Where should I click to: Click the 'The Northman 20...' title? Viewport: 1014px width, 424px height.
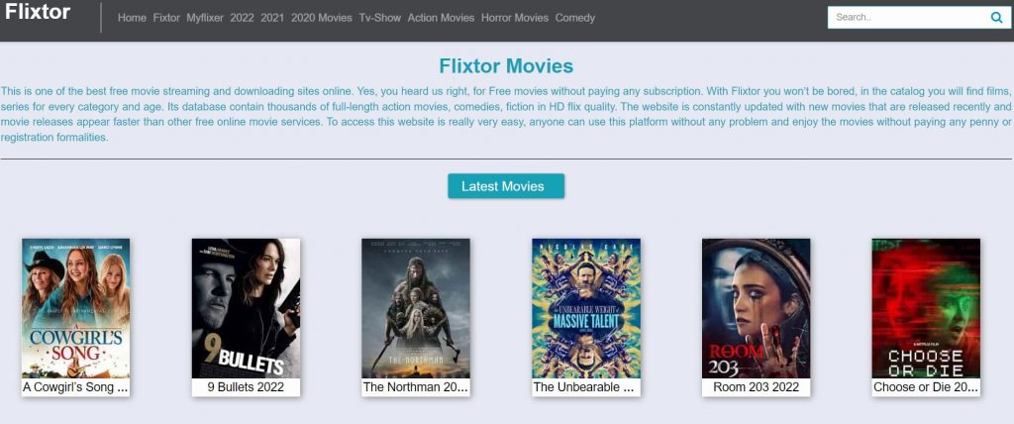[416, 387]
